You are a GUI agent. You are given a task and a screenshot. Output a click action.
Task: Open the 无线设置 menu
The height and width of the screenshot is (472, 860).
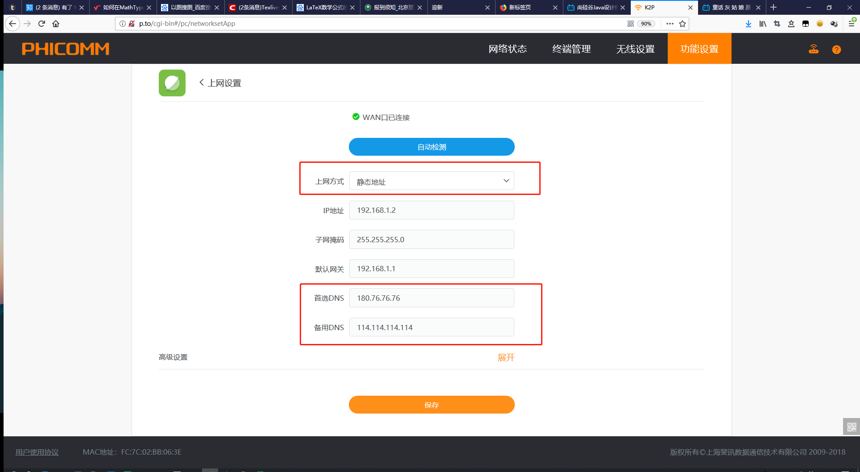(x=635, y=49)
